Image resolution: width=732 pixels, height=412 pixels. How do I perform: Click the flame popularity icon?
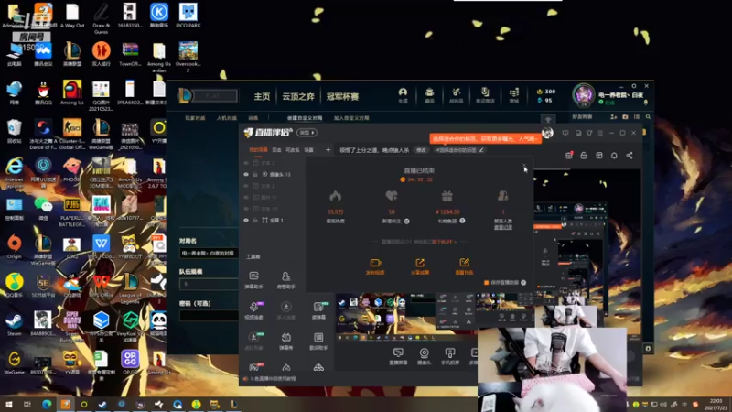(x=335, y=196)
